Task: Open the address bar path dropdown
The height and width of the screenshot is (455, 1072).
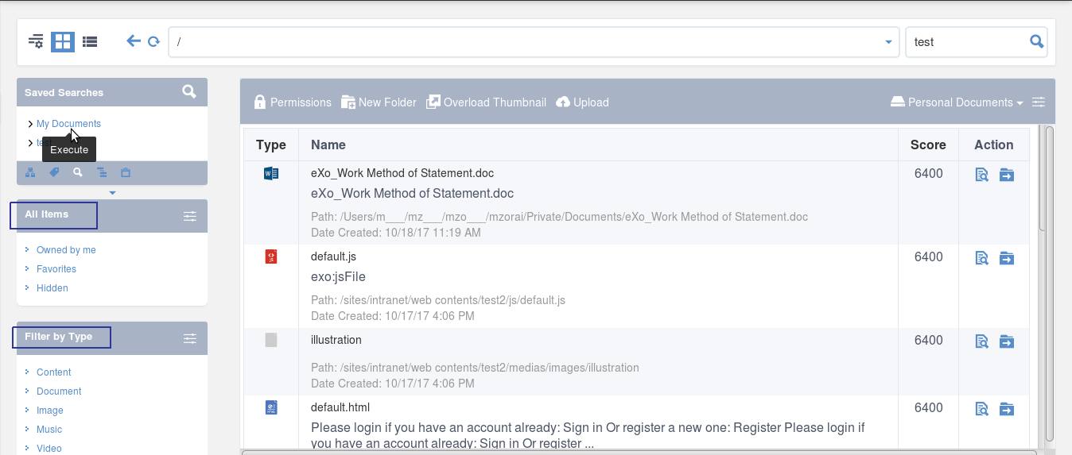Action: (x=889, y=42)
